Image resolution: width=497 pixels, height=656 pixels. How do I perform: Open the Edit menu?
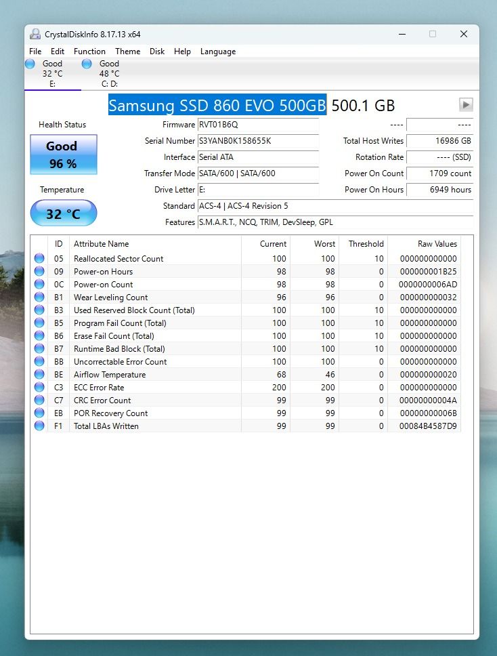coord(58,52)
